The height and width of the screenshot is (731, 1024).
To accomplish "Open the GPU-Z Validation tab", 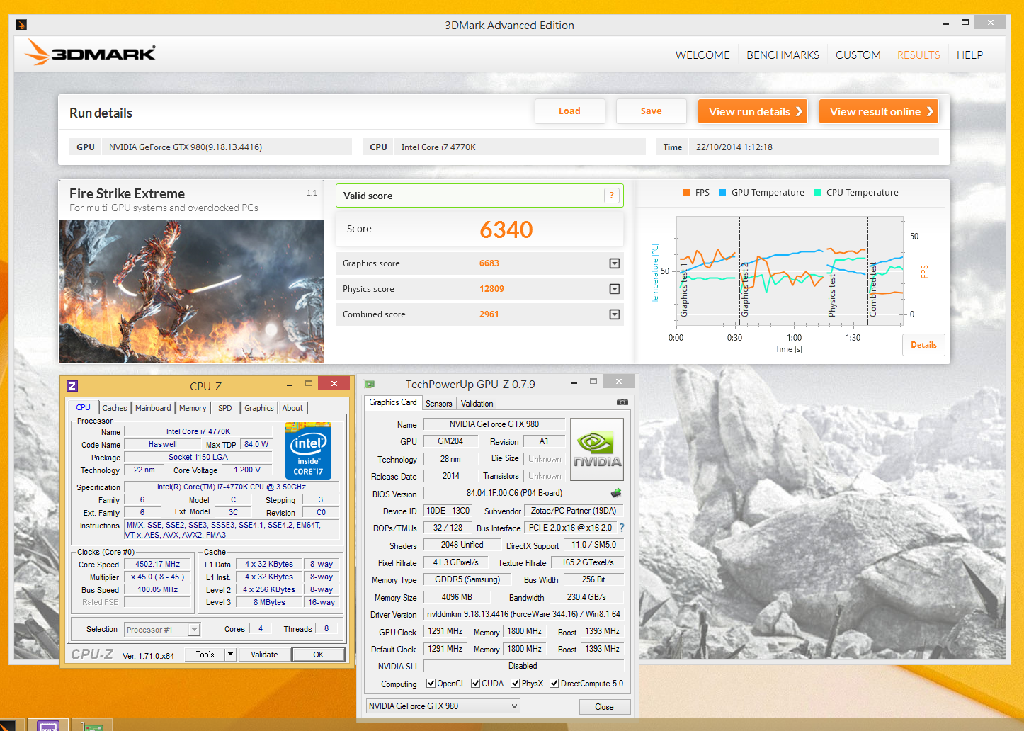I will 477,404.
